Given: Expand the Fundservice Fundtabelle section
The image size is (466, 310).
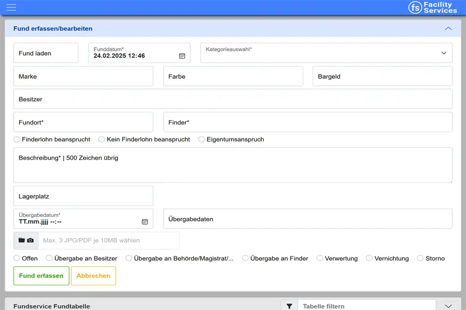Looking at the screenshot, I should pos(448,306).
